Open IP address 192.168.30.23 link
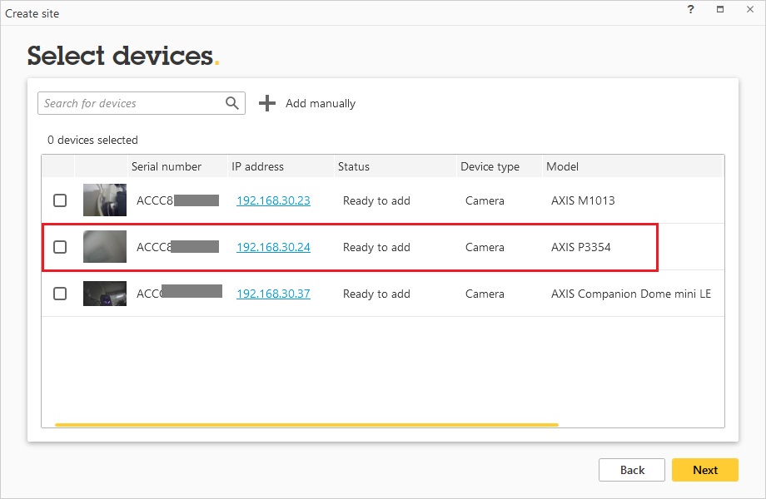 click(x=273, y=200)
